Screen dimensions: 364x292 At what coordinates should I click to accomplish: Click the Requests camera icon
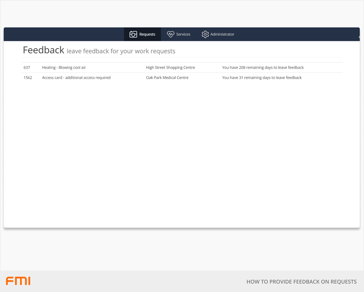coord(133,34)
